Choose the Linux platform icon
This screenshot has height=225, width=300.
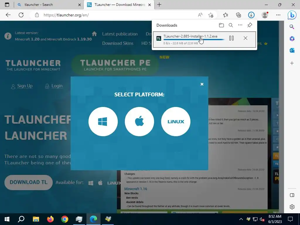click(x=176, y=122)
